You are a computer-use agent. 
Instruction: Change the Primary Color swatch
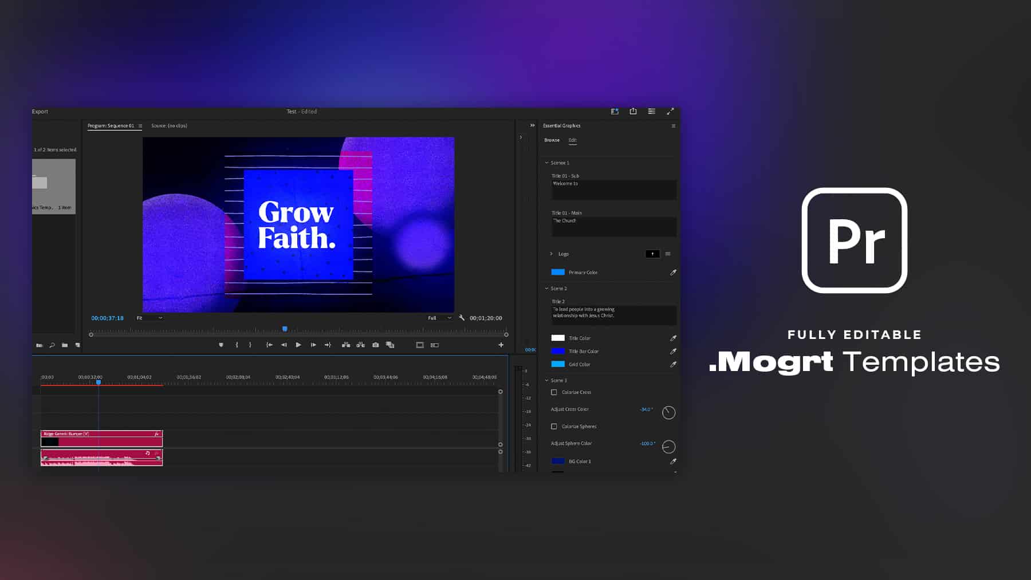point(558,272)
